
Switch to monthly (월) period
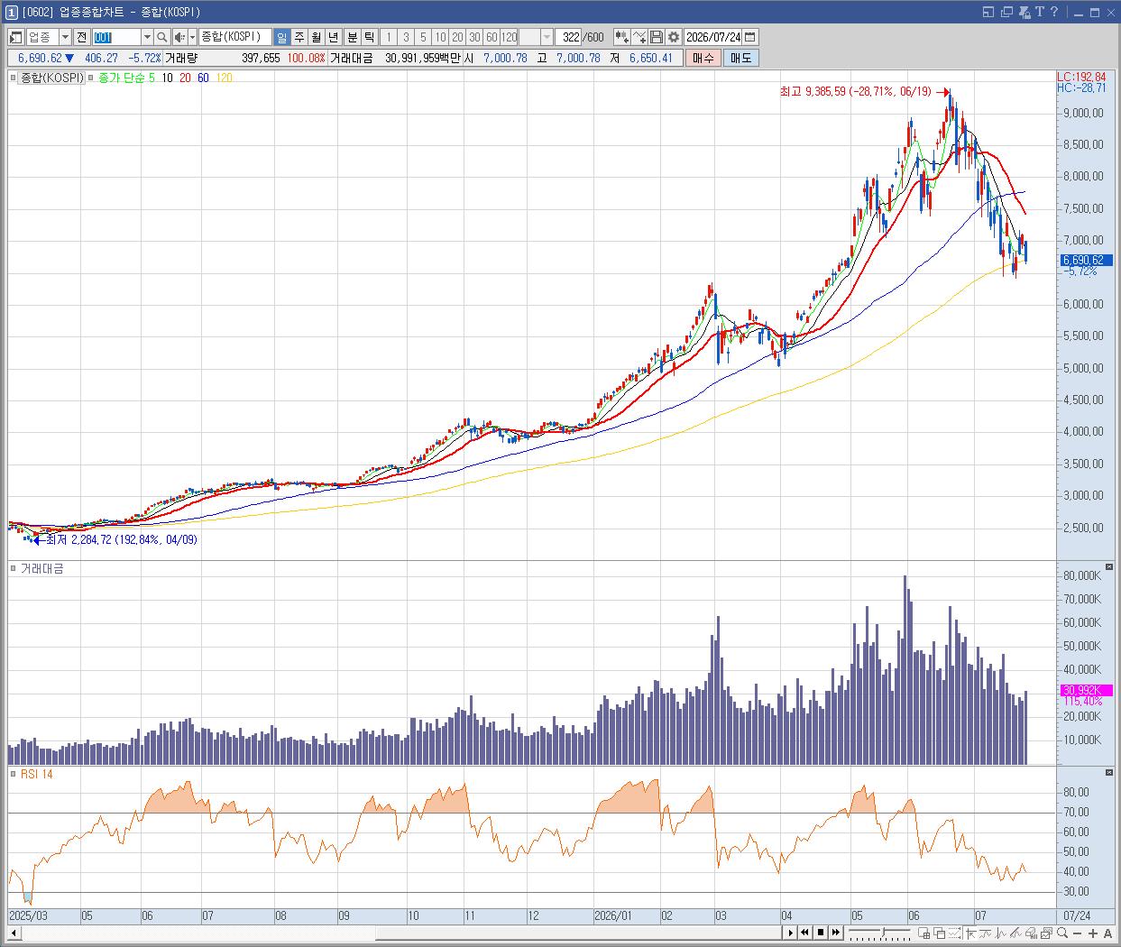pos(317,37)
